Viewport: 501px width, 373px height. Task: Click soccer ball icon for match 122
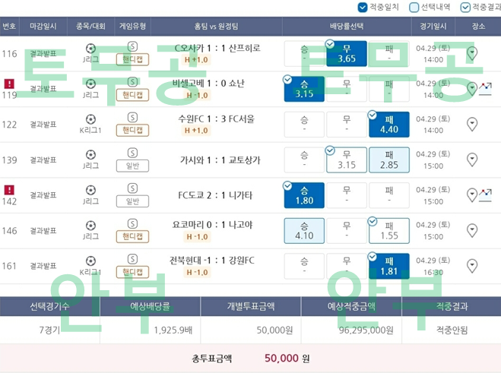click(x=90, y=119)
